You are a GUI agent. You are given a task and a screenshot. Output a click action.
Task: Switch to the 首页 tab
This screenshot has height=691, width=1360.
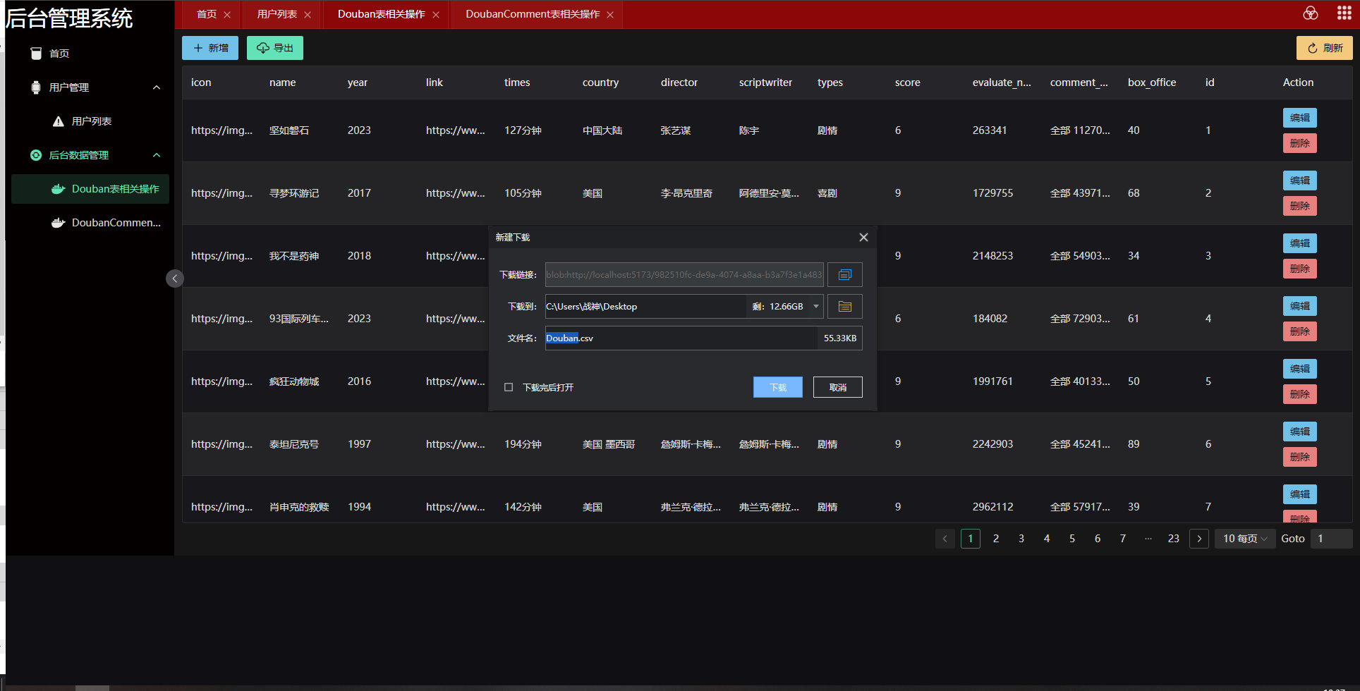coord(206,14)
